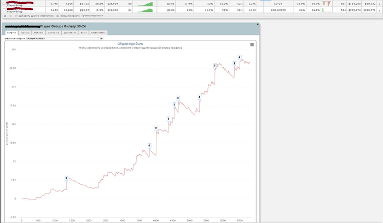The image size is (383, 223).
Task: Open the chart hamburger menu
Action: click(x=252, y=45)
